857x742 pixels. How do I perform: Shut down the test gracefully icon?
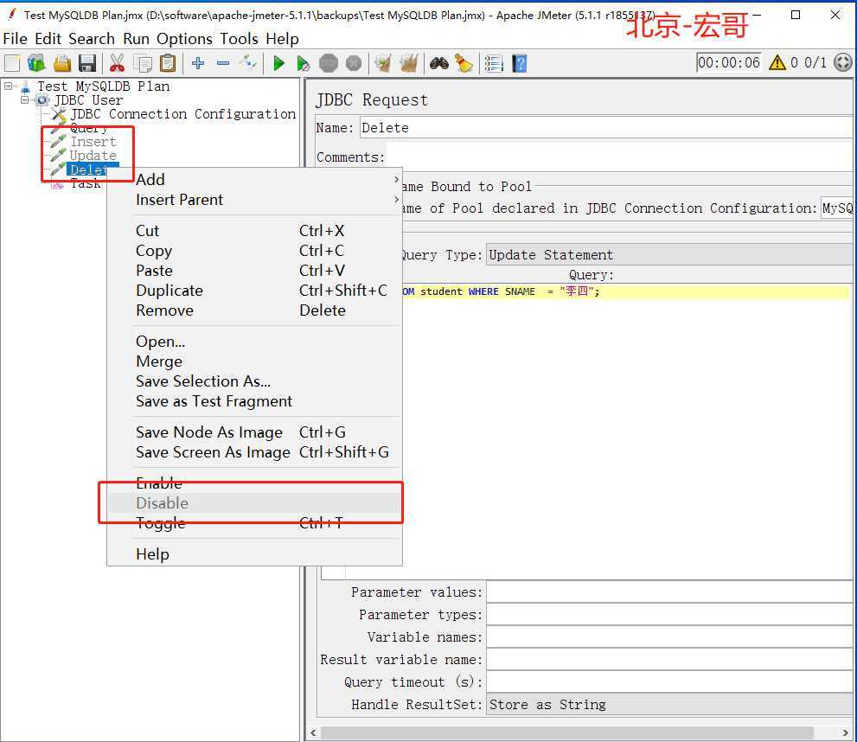tap(354, 63)
